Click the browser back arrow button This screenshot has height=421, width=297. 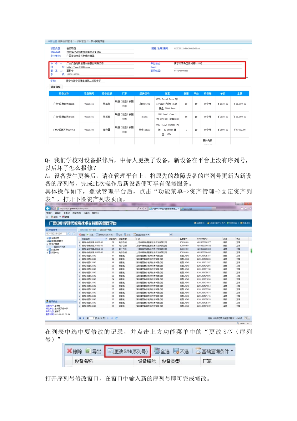pos(48,208)
